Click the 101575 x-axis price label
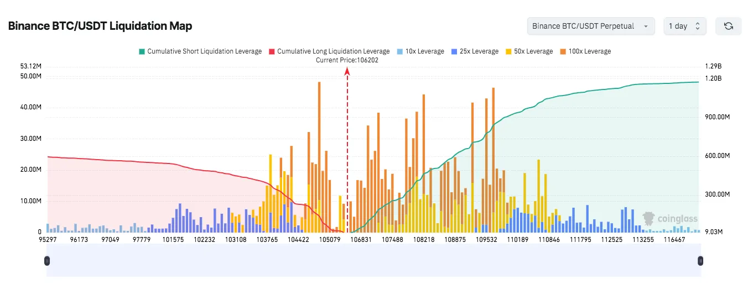This screenshot has height=290, width=743. [174, 240]
